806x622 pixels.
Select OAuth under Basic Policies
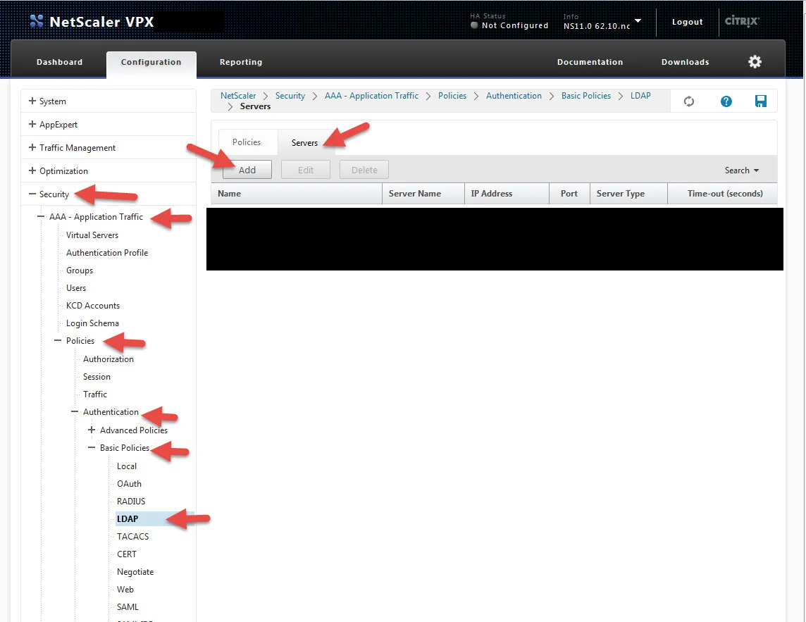[x=129, y=483]
